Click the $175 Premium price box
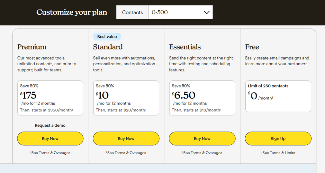The image size is (325, 173). (x=50, y=98)
